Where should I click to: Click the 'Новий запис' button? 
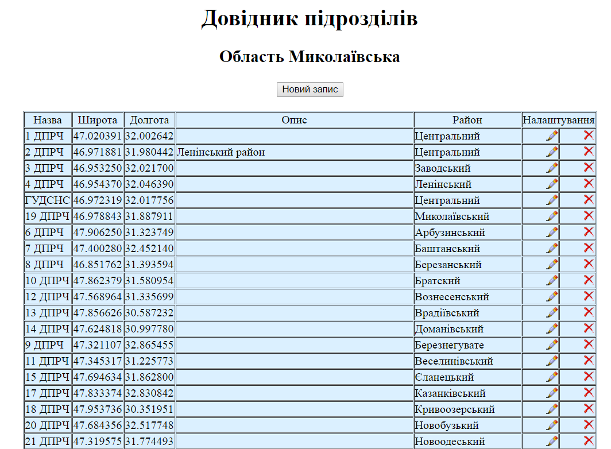tap(310, 90)
